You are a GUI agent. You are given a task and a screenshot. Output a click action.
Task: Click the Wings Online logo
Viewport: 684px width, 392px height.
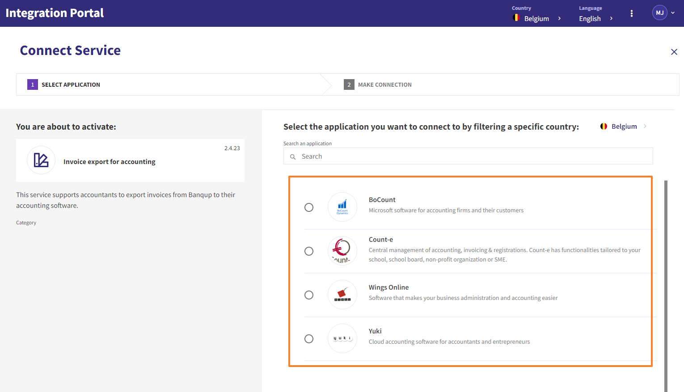[342, 295]
